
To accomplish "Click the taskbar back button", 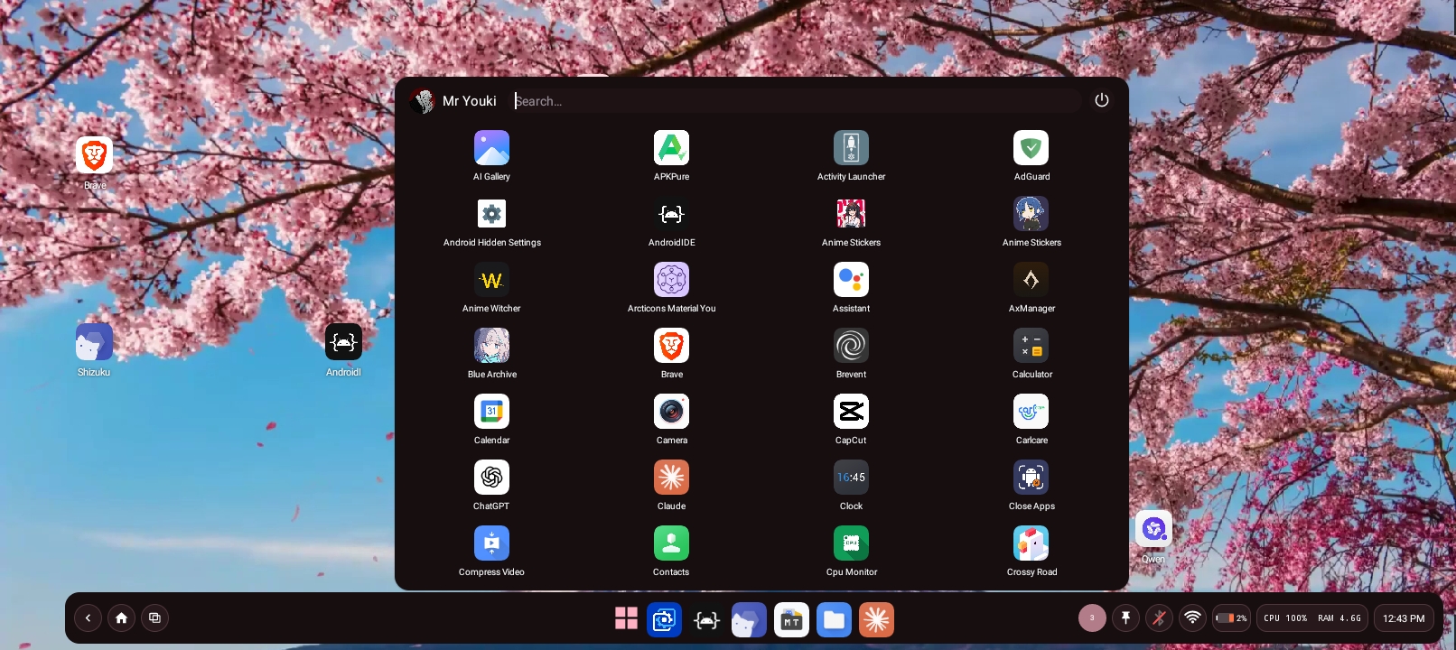I will pyautogui.click(x=88, y=618).
